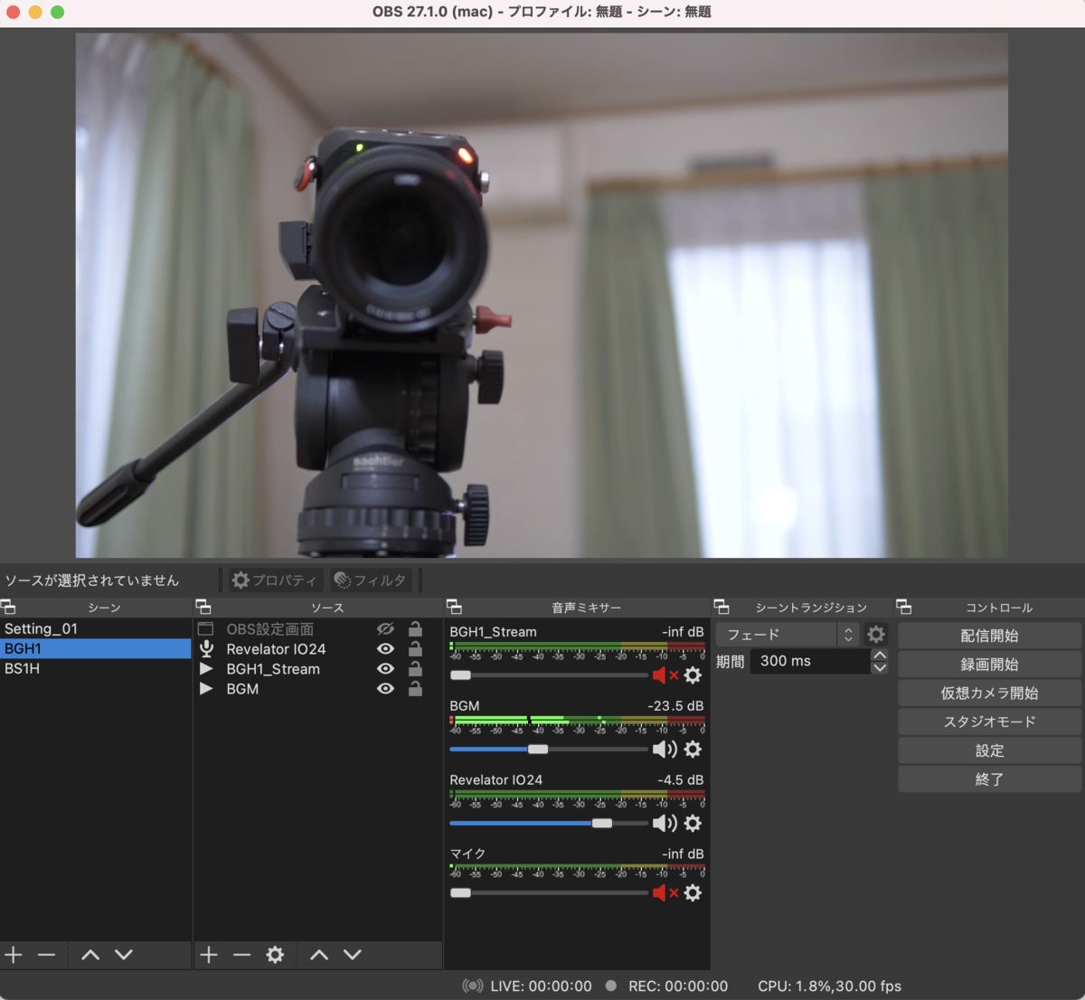
Task: Move the scene down with arrow icon
Action: [124, 955]
